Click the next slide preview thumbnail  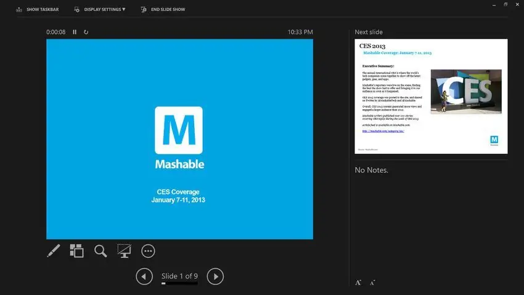pyautogui.click(x=431, y=96)
